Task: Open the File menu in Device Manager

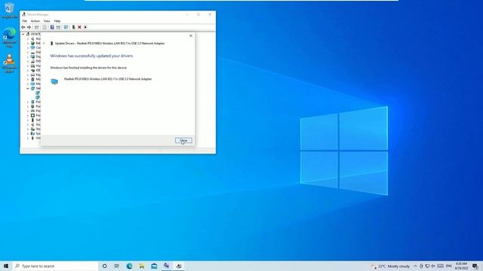Action: 25,21
